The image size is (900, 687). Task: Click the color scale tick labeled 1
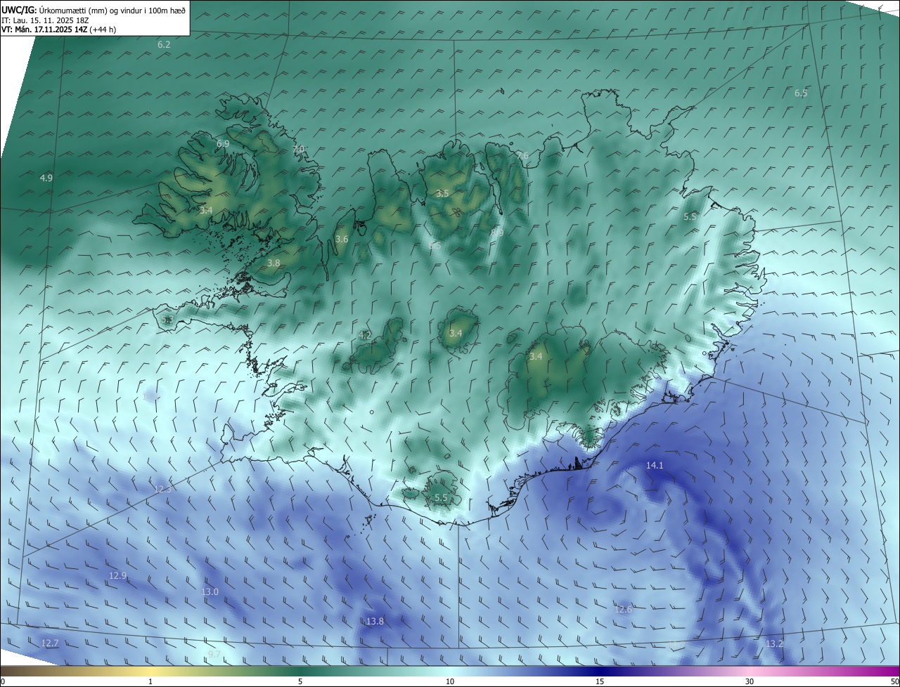[x=151, y=681]
